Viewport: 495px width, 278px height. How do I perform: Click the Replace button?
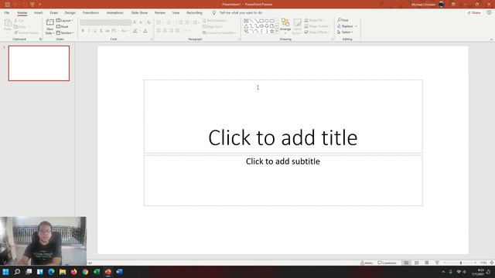tap(347, 26)
